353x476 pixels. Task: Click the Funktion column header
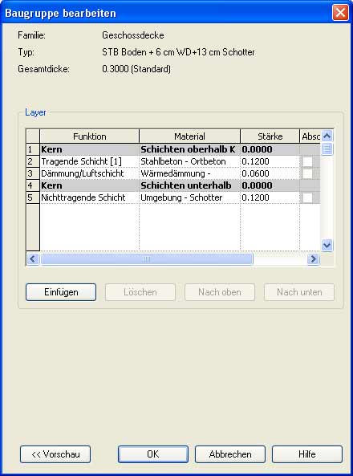point(89,136)
